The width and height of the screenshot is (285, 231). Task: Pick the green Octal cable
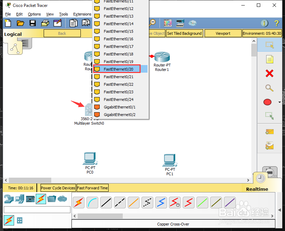click(202, 202)
